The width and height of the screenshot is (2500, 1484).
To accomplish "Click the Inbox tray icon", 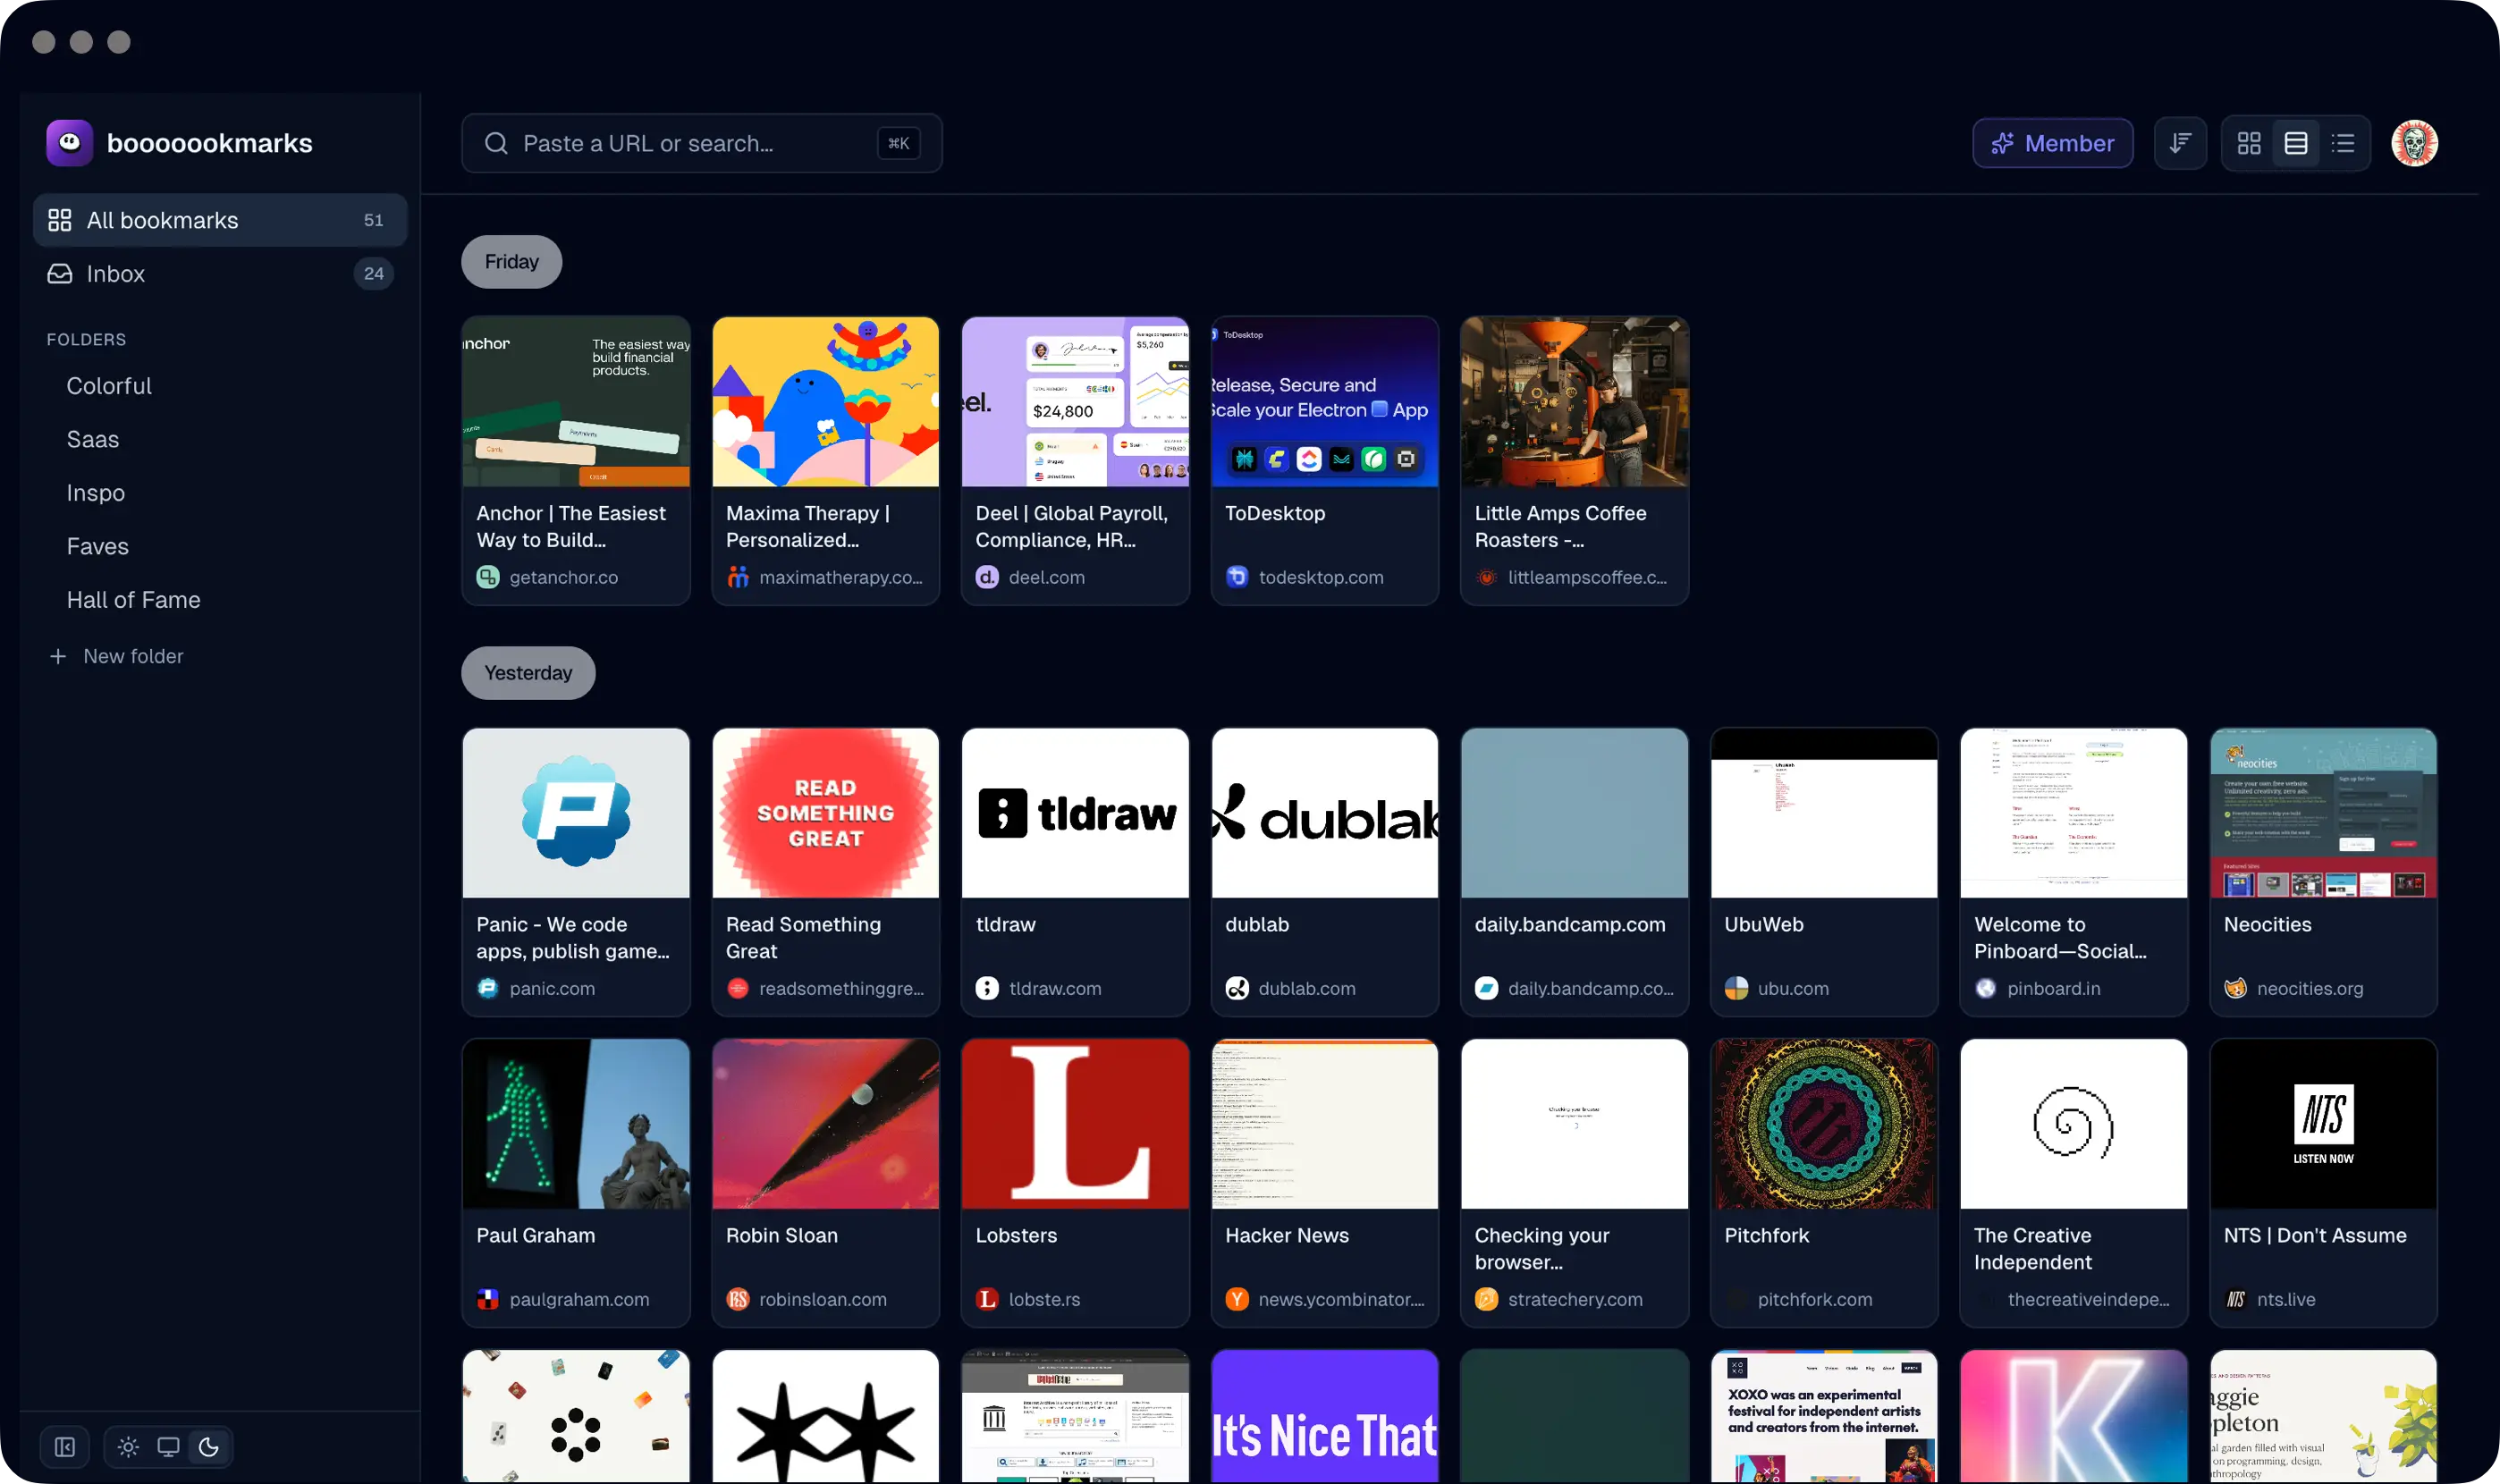I will (60, 274).
